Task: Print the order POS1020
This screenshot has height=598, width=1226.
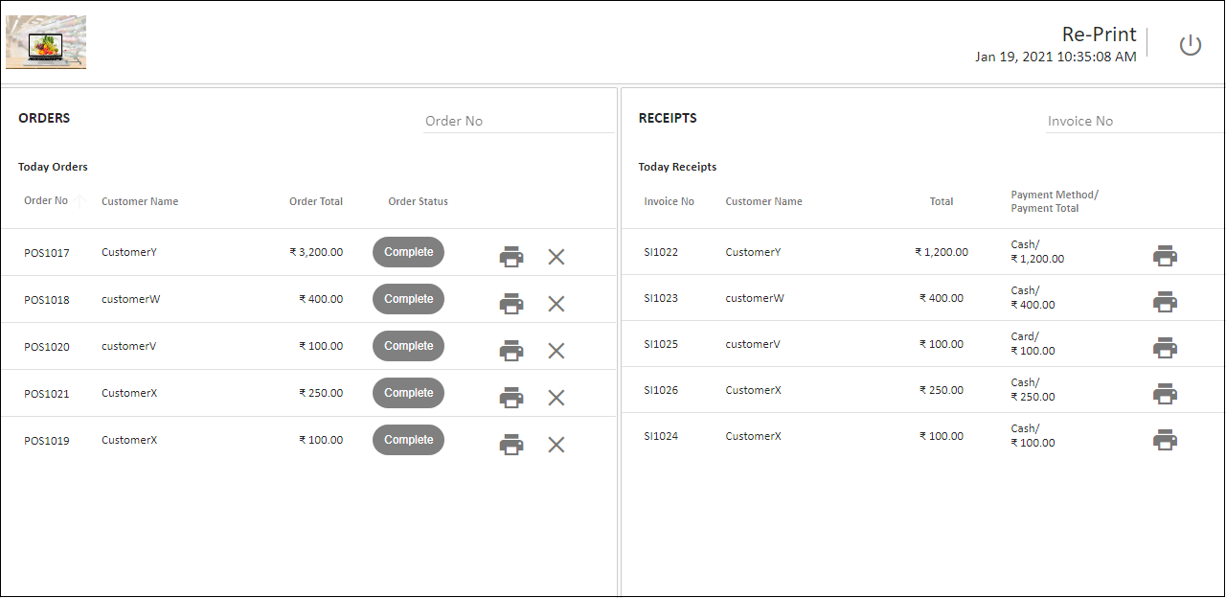Action: (x=511, y=350)
